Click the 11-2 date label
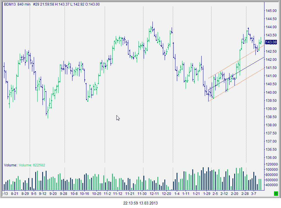The image size is (281, 208). pos(107,194)
